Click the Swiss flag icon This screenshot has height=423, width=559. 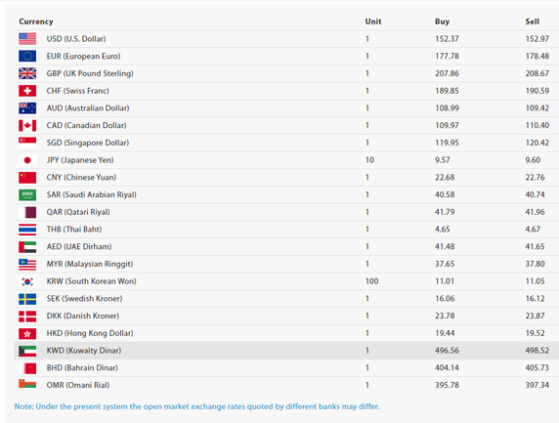(27, 91)
